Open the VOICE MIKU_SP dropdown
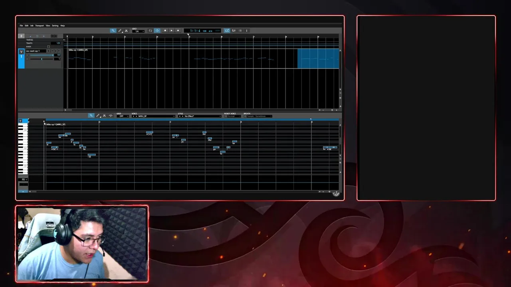Screen dimensions: 511x287 [x=154, y=116]
